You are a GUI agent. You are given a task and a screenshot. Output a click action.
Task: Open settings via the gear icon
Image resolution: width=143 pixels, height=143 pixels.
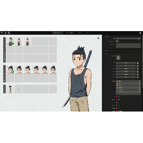[140, 33]
